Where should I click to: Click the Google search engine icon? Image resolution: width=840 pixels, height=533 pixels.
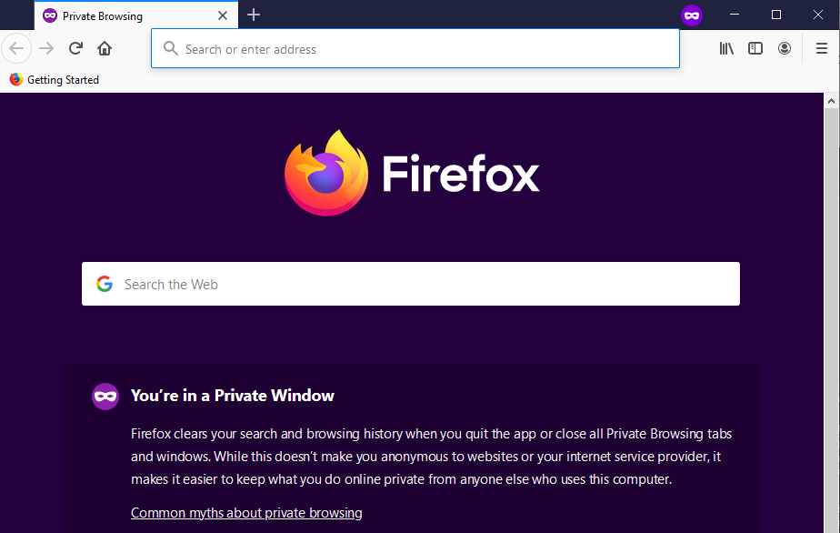[x=105, y=283]
